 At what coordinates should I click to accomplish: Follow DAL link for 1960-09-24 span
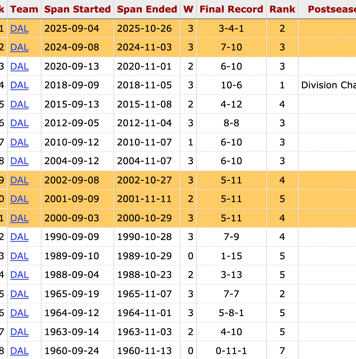[19, 351]
